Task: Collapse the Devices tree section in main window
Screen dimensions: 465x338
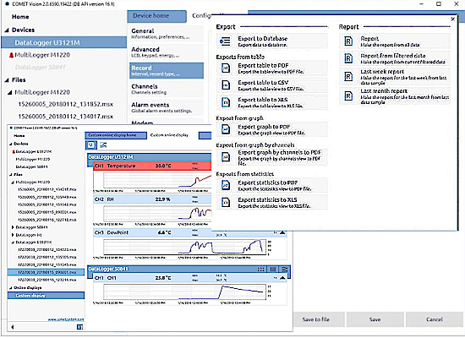Action: click(7, 30)
